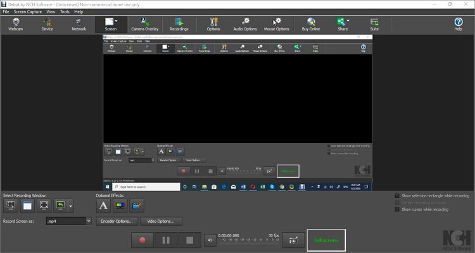
Task: Start recording with red record button
Action: [142, 240]
